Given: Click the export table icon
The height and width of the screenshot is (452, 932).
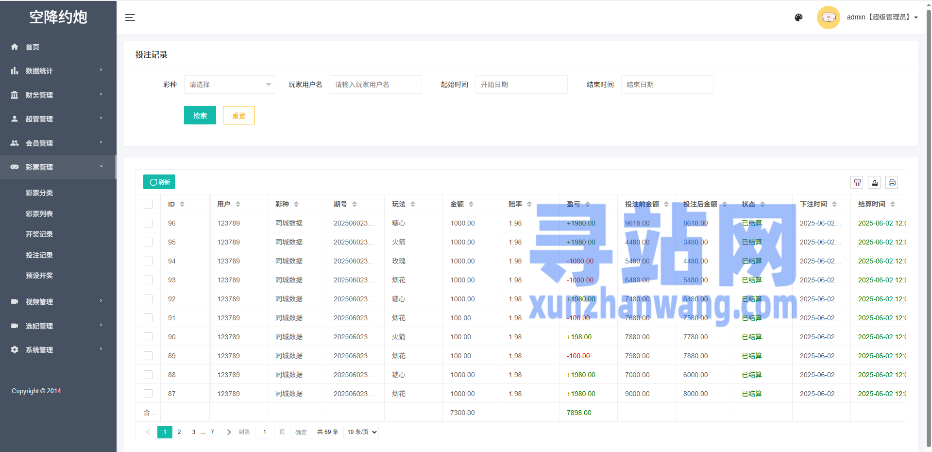Looking at the screenshot, I should click(x=875, y=182).
